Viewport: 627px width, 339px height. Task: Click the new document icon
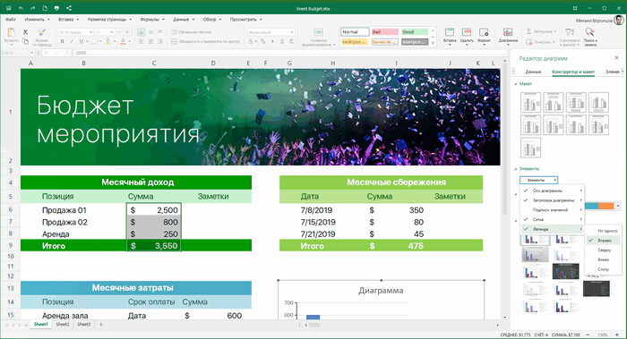pyautogui.click(x=45, y=8)
